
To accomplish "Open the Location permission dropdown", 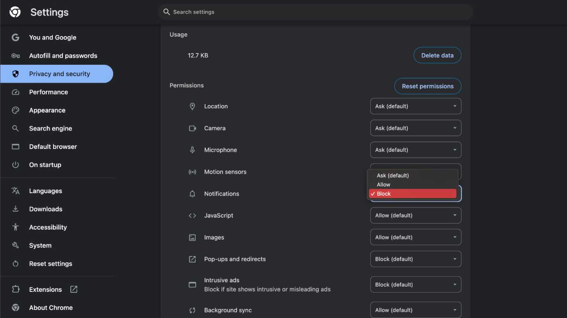I will 415,106.
